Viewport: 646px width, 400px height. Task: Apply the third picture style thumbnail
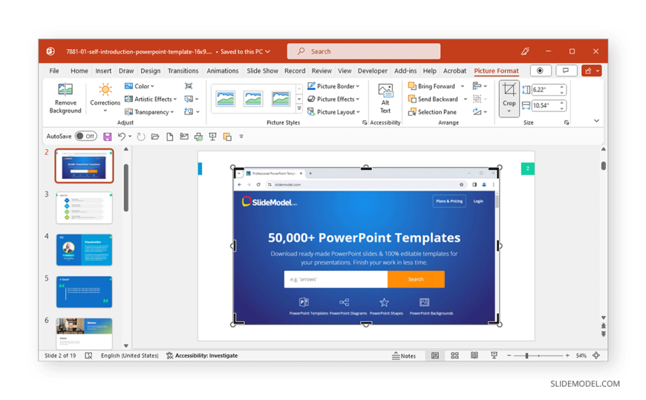click(x=281, y=99)
